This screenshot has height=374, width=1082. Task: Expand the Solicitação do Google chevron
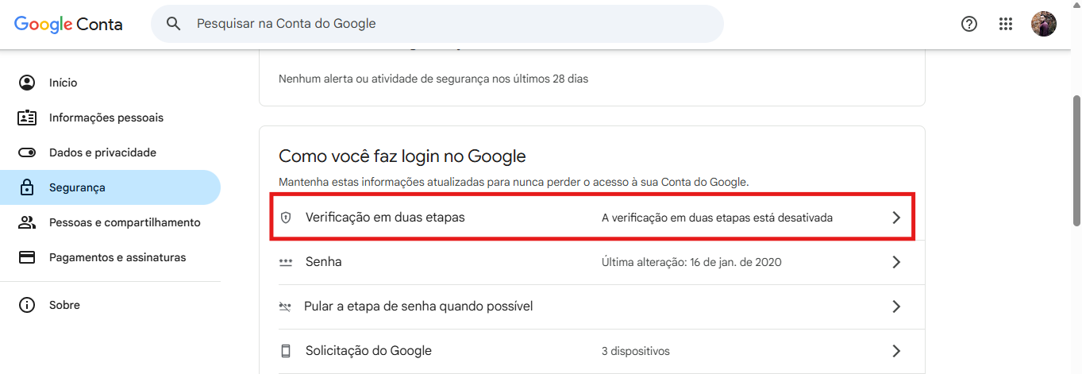pos(896,351)
